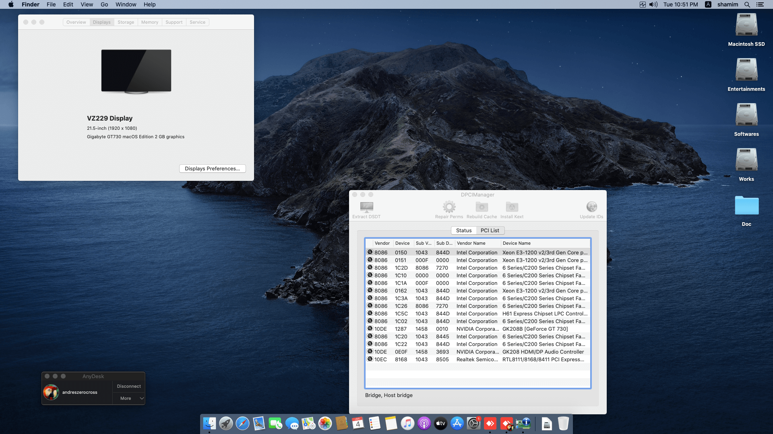Click Extract DSDT in DPCIManager toolbar
The width and height of the screenshot is (773, 434).
[366, 210]
